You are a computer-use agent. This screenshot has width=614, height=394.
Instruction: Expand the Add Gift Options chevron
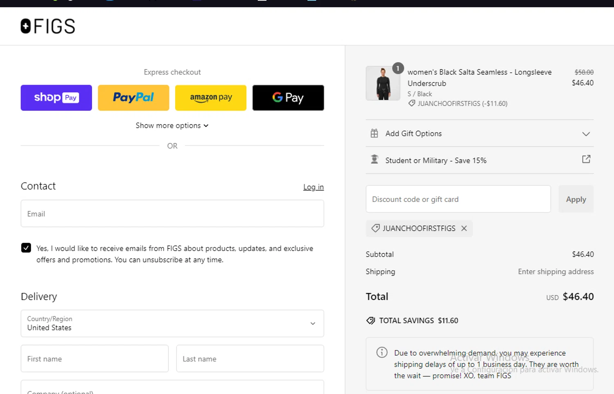[x=586, y=134]
